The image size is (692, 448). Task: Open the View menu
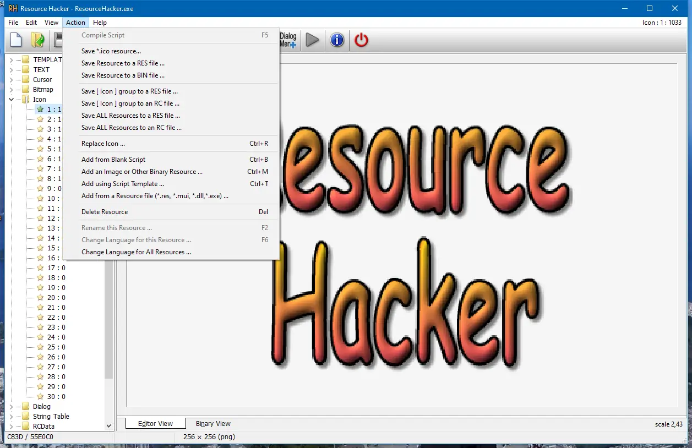pyautogui.click(x=51, y=23)
